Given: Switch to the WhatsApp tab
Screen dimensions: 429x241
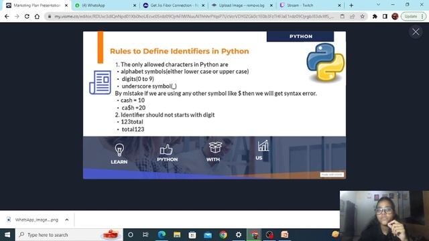Looking at the screenshot, I should click(x=105, y=5).
